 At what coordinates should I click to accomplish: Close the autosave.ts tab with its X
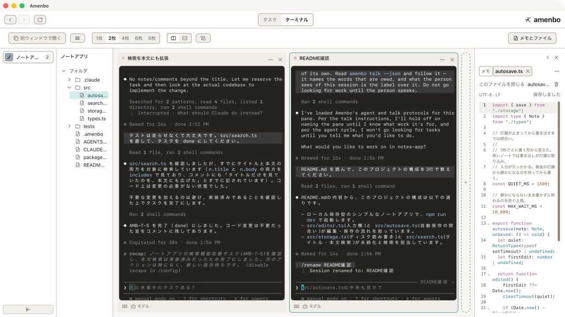[527, 71]
